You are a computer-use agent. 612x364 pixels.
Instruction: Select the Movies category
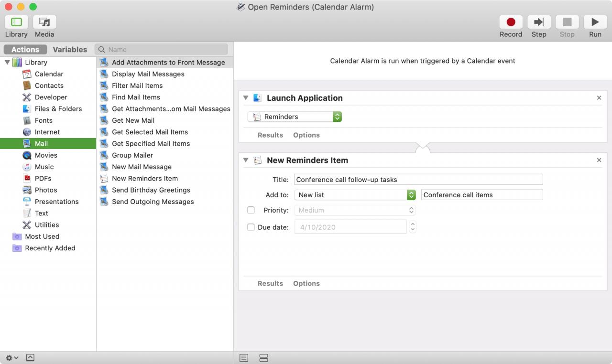click(x=48, y=155)
